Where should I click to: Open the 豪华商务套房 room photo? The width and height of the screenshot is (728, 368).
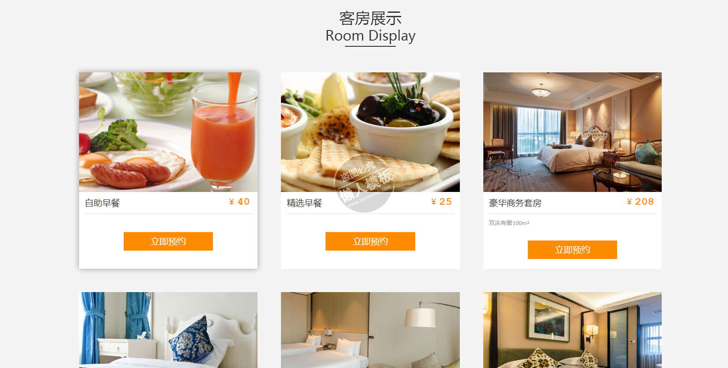click(x=573, y=132)
